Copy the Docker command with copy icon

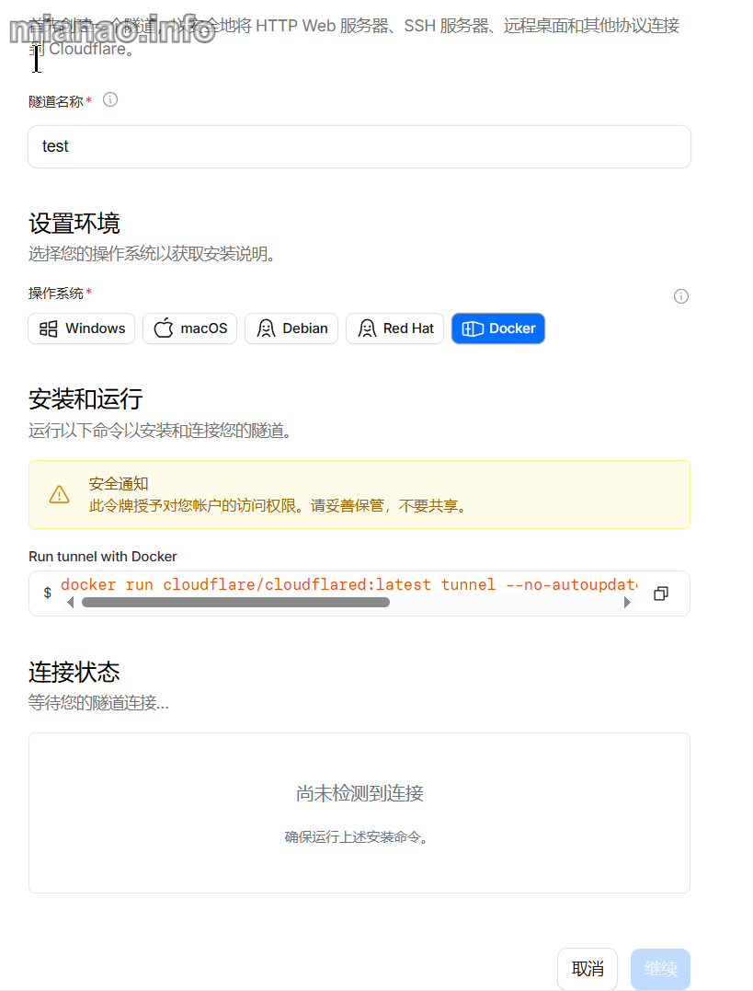660,593
